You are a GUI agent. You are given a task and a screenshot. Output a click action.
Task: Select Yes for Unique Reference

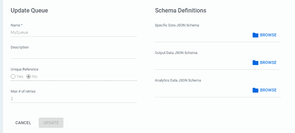pos(13,76)
